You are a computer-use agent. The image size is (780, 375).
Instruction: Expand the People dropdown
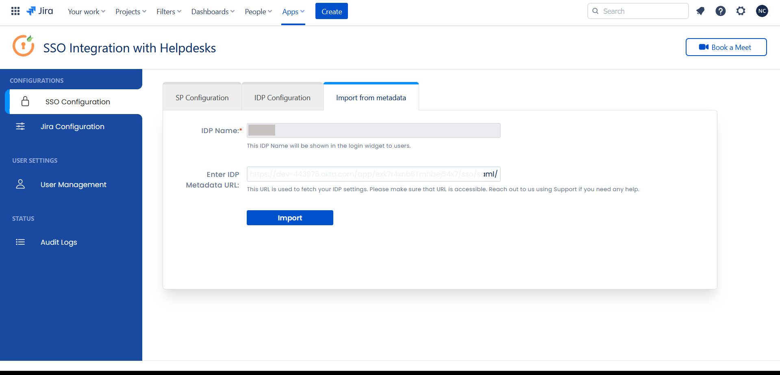[x=258, y=12]
